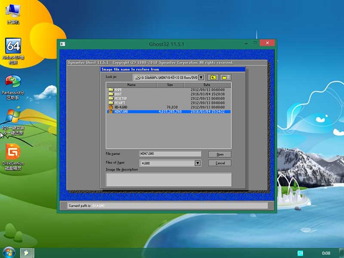Click the Image file description box
This screenshot has width=344, height=258.
coord(169,179)
